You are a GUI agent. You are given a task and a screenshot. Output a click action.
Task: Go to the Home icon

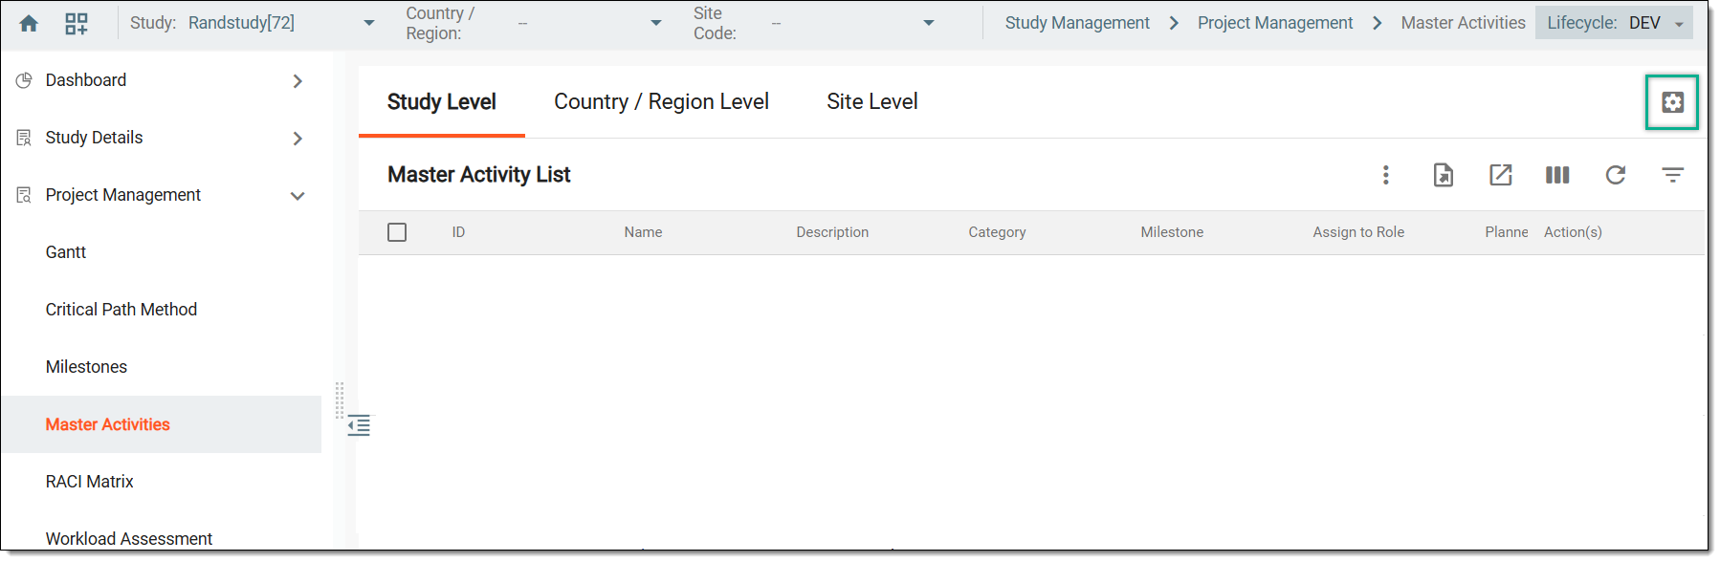coord(29,24)
